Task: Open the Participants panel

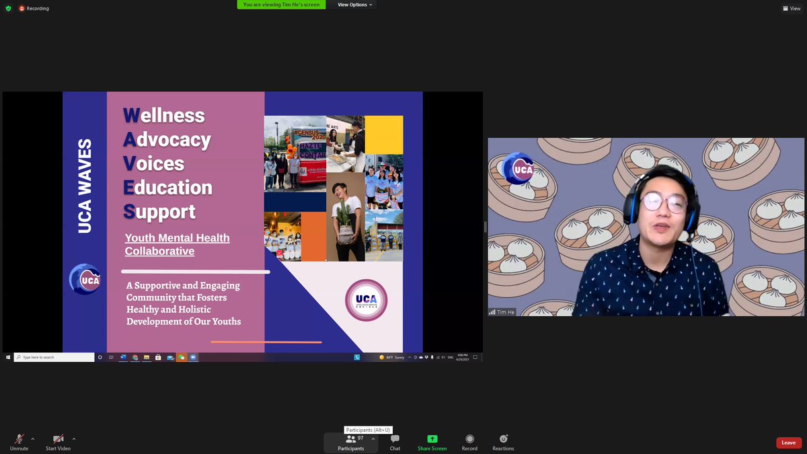Action: [350, 442]
